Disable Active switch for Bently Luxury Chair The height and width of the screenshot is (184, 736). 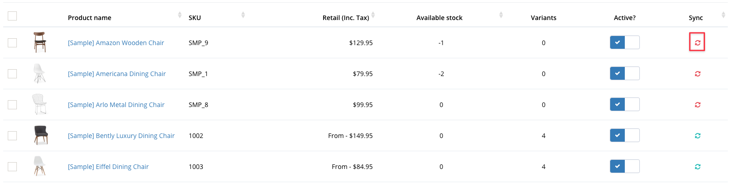point(624,135)
